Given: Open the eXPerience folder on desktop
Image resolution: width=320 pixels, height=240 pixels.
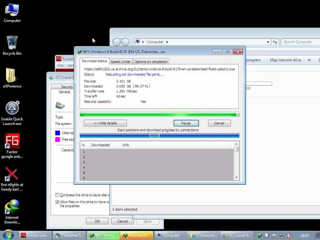Looking at the screenshot, I should (12, 78).
